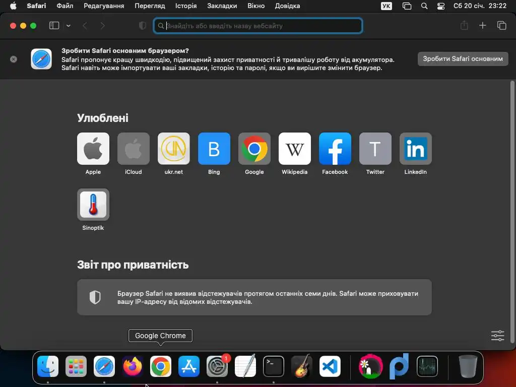Image resolution: width=516 pixels, height=387 pixels.
Task: Open the Перегляд menu
Action: pos(150,6)
